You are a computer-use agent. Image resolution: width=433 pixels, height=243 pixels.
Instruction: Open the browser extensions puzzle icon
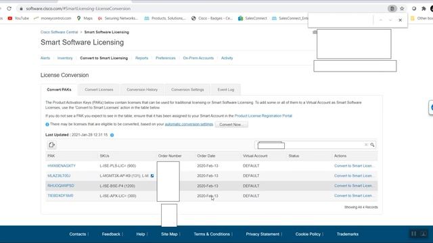pyautogui.click(x=424, y=9)
